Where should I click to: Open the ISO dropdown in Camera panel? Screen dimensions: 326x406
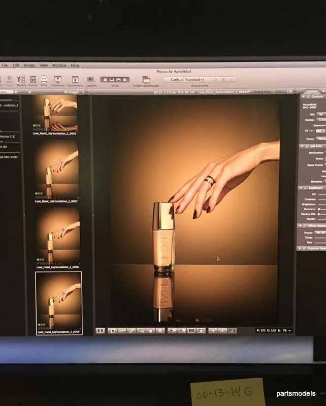click(x=321, y=114)
